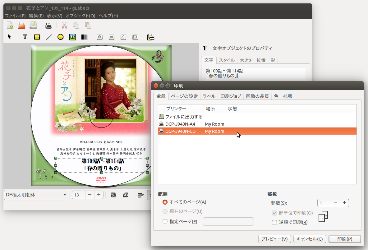This screenshot has width=368, height=250.
Task: Click the 印刷(P) button
Action: [345, 239]
